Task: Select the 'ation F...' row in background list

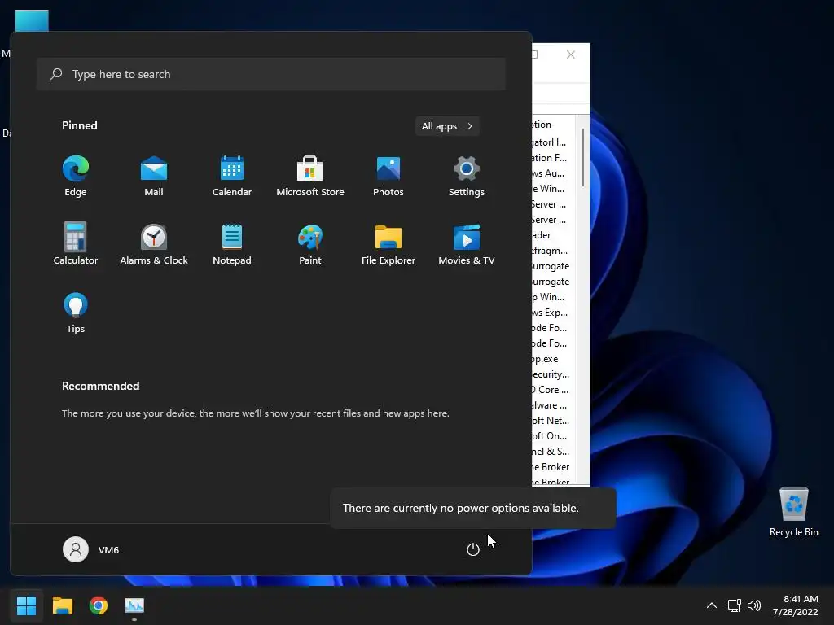Action: click(x=551, y=157)
